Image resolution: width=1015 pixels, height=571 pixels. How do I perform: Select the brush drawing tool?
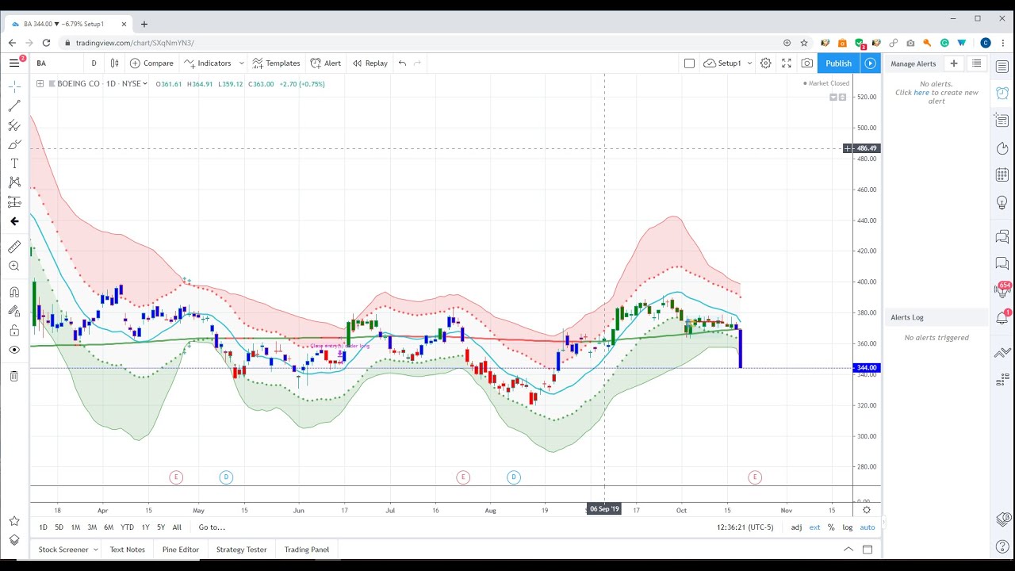point(14,144)
